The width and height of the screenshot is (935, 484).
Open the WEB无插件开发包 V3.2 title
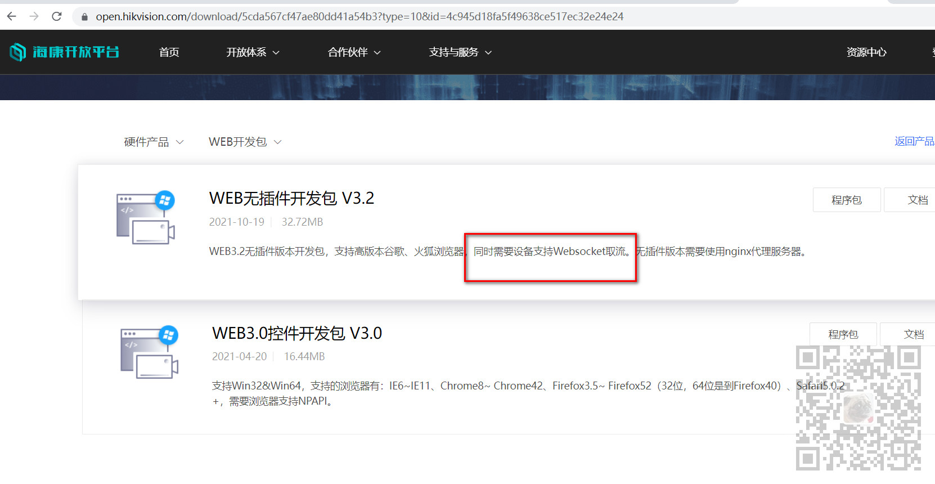(x=291, y=198)
